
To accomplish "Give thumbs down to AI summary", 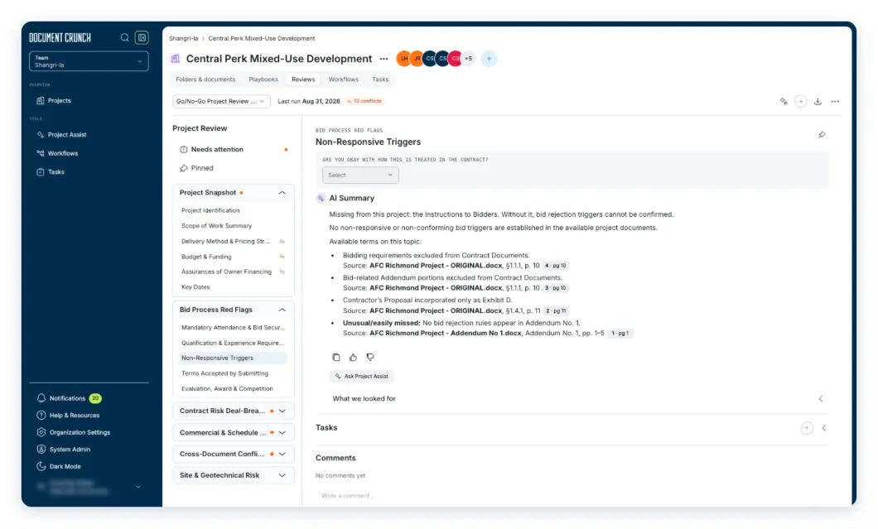I will 370,358.
